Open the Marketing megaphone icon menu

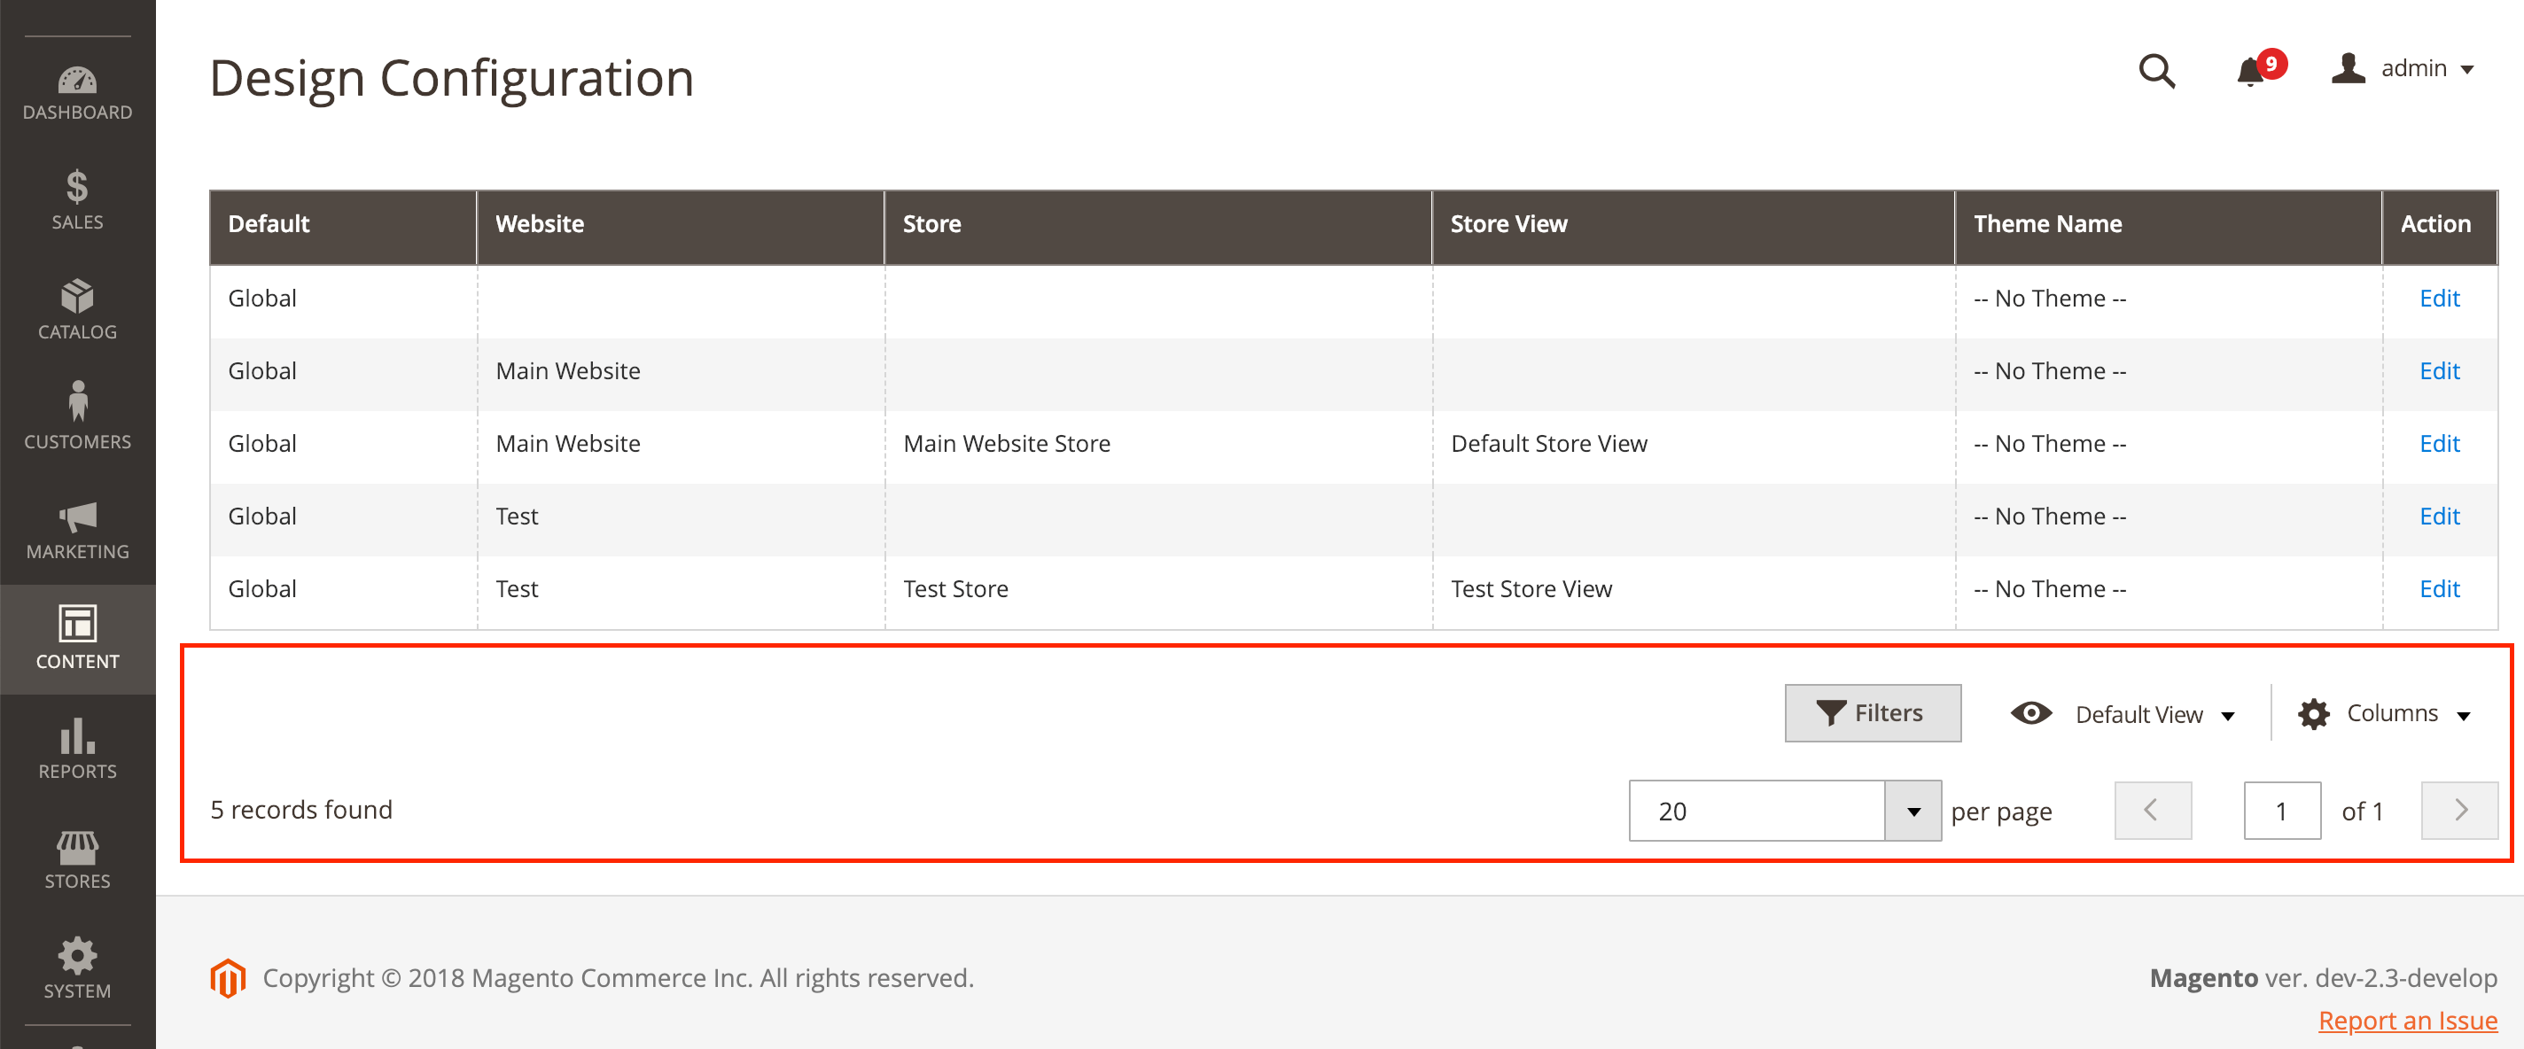(x=77, y=530)
